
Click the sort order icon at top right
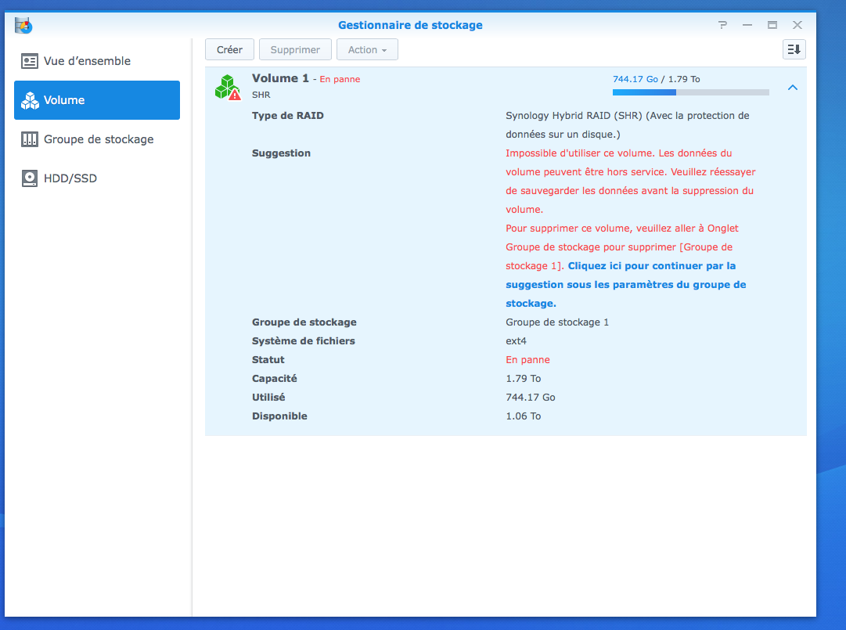(x=794, y=49)
